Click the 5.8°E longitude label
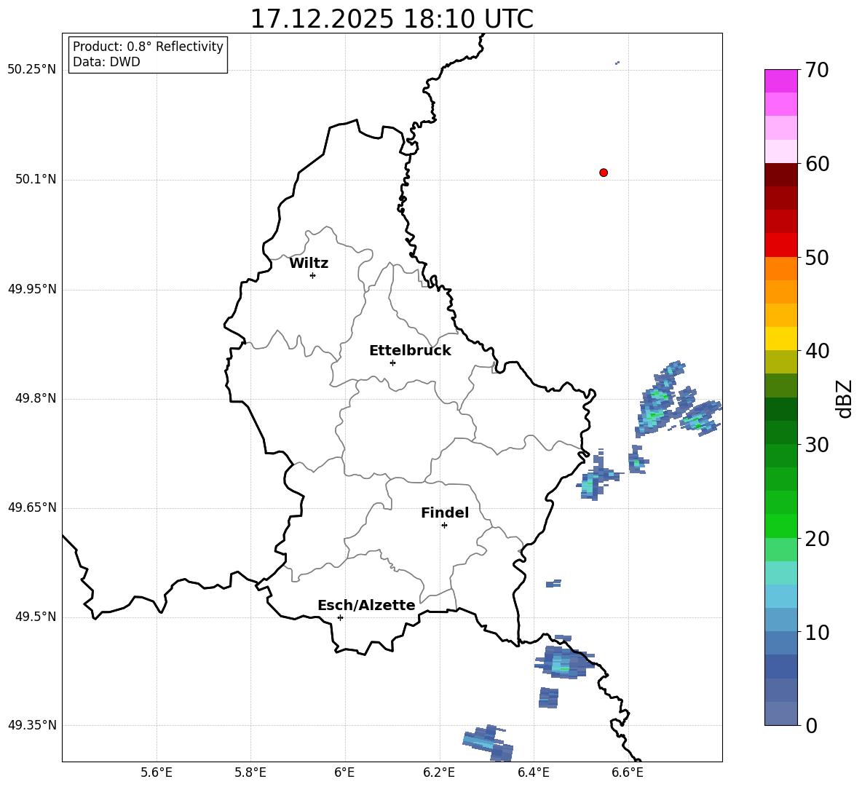The image size is (862, 787). click(x=250, y=772)
